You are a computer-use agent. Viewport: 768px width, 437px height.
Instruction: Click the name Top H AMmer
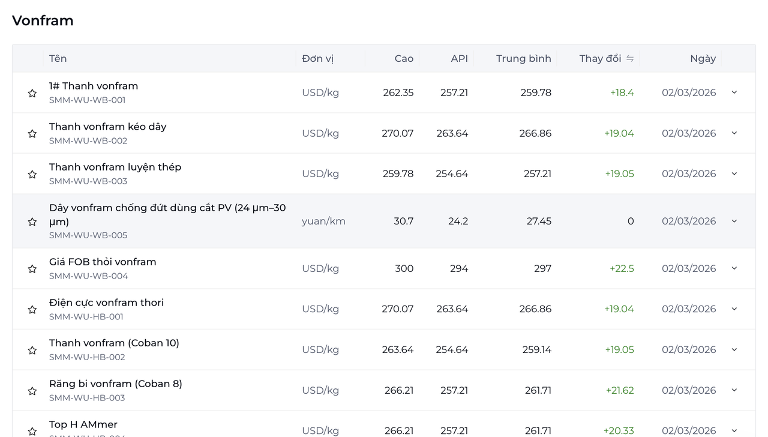[x=83, y=424]
